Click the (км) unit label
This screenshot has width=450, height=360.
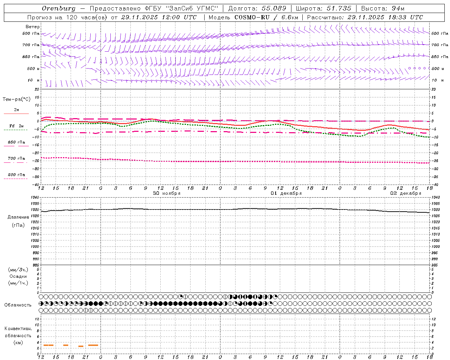point(18,342)
